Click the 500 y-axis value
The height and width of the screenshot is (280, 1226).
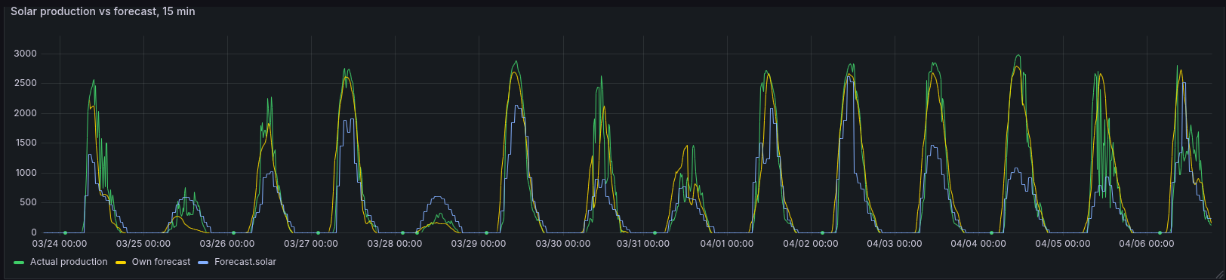(x=29, y=202)
